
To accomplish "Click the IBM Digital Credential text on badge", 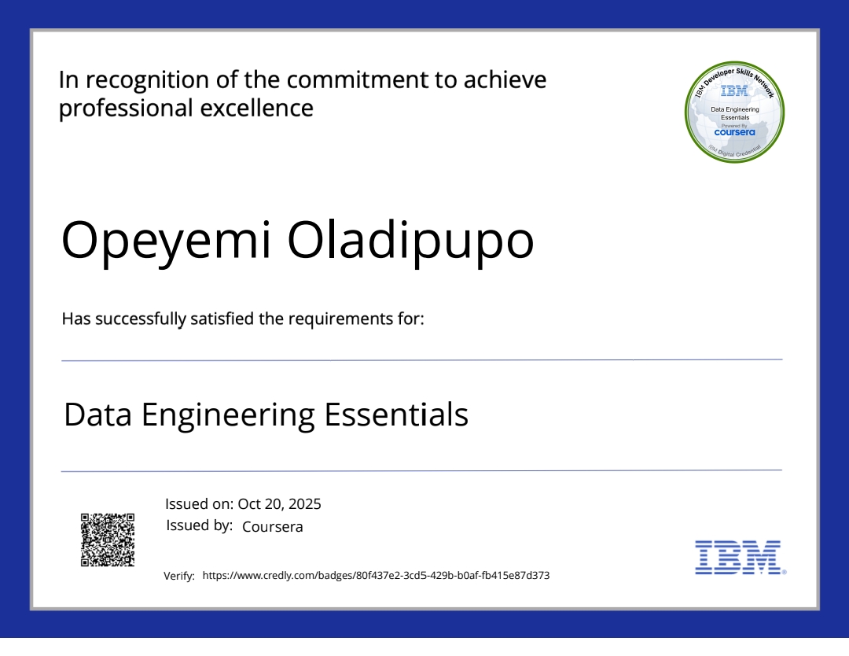I will click(x=734, y=150).
